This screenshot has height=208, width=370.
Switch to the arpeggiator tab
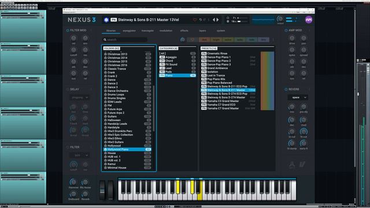129,31
